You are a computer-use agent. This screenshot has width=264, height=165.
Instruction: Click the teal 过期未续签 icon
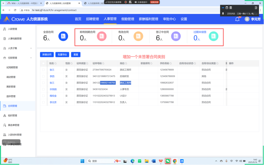point(213,36)
